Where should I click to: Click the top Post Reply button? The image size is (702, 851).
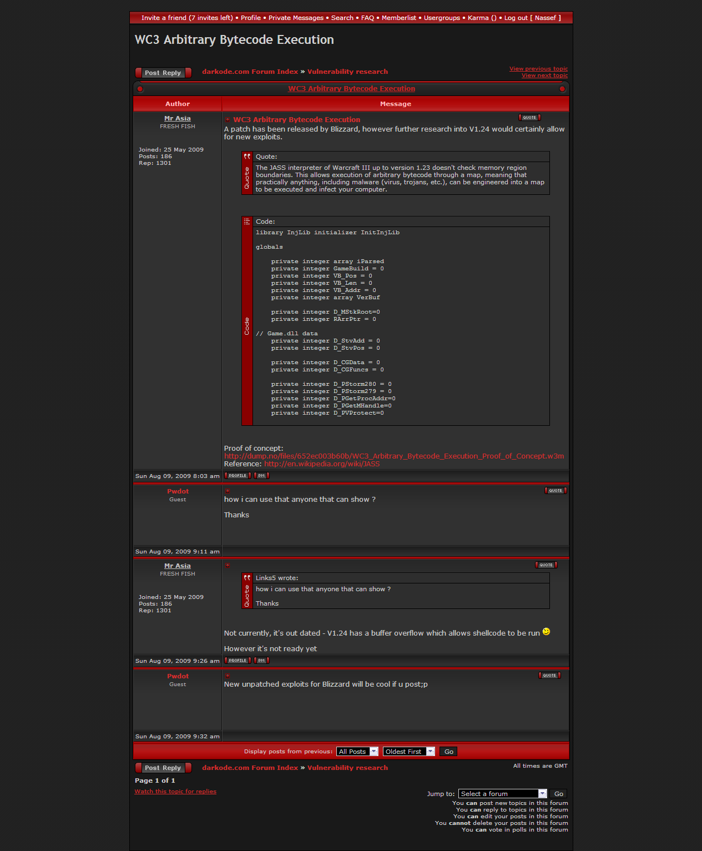click(x=163, y=73)
